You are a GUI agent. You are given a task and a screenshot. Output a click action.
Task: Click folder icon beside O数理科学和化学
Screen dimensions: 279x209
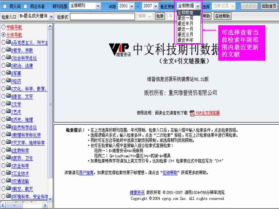click(8, 134)
